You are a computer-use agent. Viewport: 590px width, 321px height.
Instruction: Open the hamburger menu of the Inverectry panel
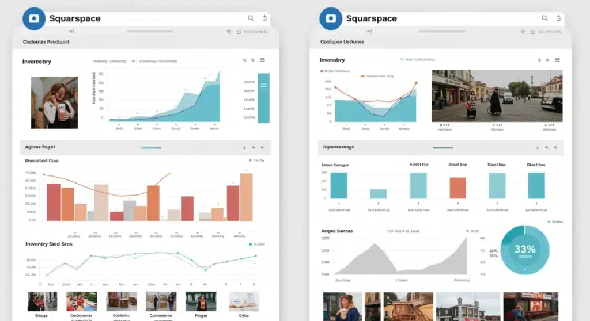pos(263,60)
